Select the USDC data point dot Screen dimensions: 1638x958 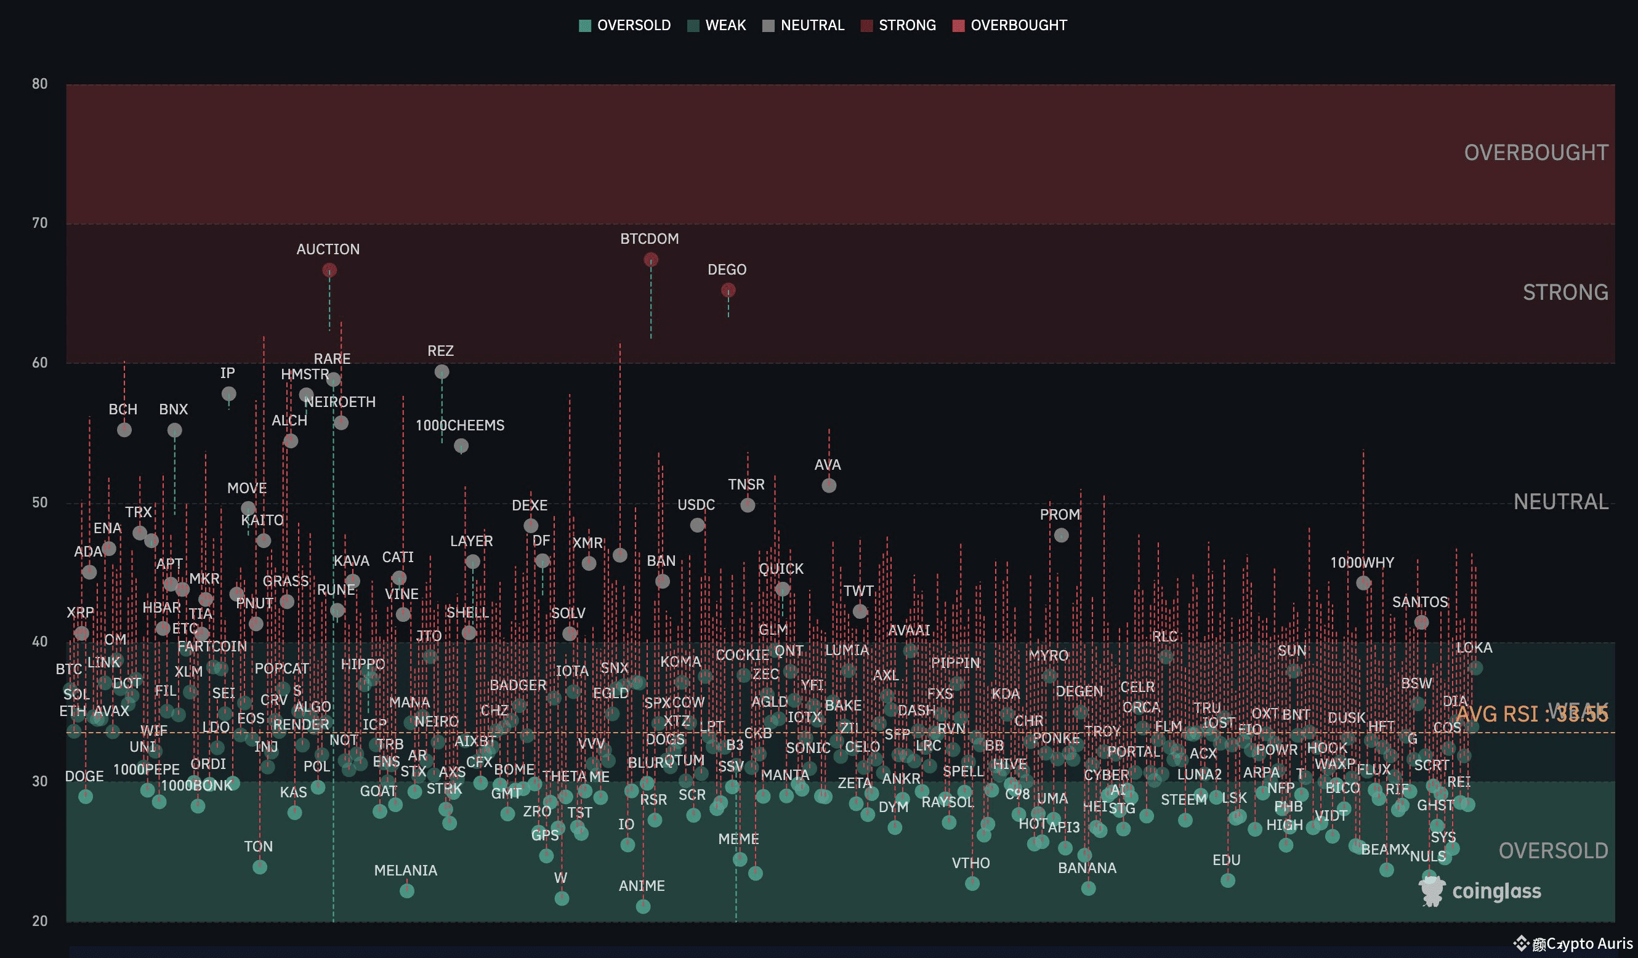tap(698, 525)
